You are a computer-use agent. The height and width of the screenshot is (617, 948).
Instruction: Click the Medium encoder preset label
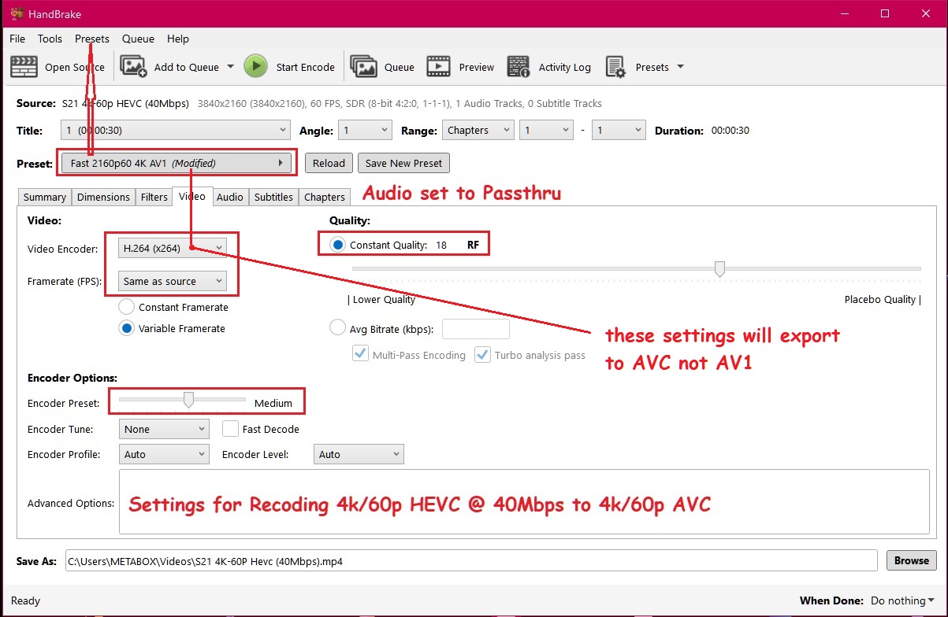pyautogui.click(x=273, y=403)
